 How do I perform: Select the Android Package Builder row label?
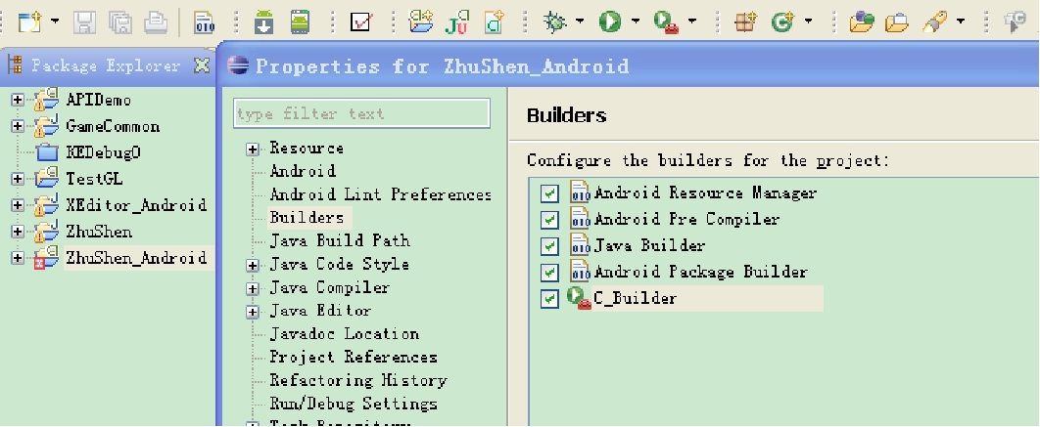(x=701, y=272)
